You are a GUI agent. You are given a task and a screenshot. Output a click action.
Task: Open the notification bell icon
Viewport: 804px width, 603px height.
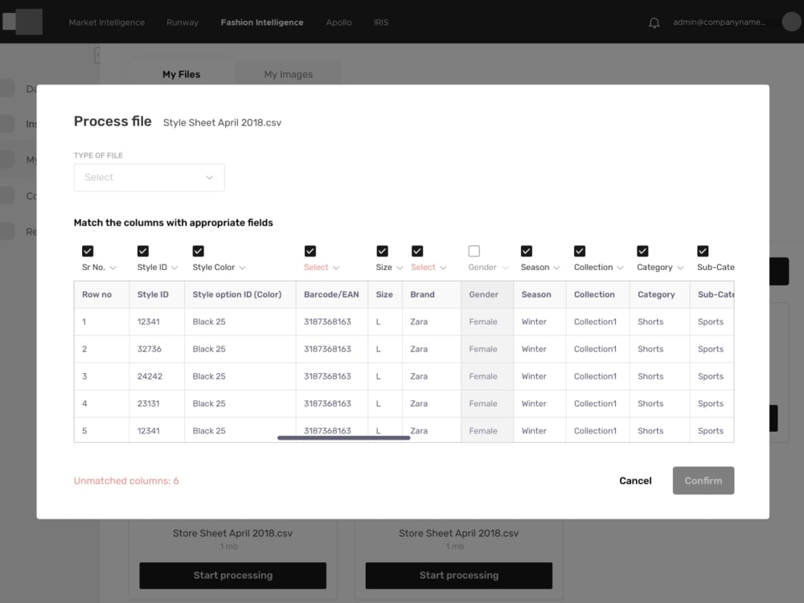[x=654, y=22]
